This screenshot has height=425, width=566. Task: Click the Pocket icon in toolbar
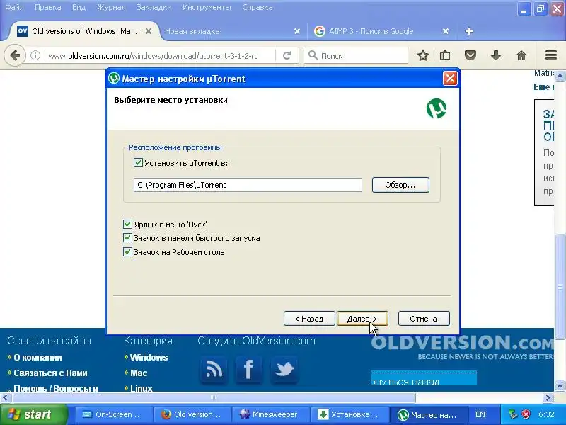[470, 56]
